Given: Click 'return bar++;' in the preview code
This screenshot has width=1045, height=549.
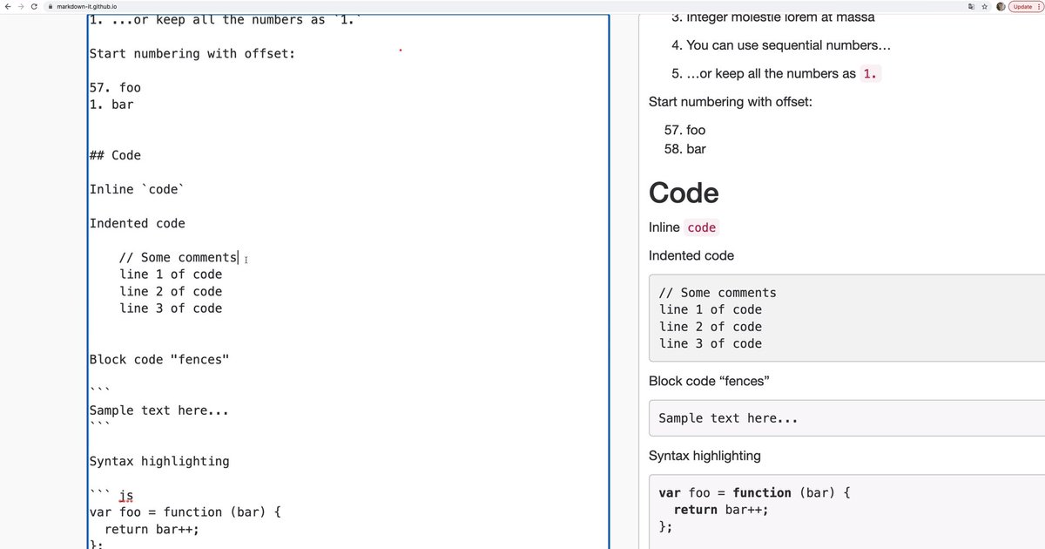Looking at the screenshot, I should pyautogui.click(x=721, y=510).
